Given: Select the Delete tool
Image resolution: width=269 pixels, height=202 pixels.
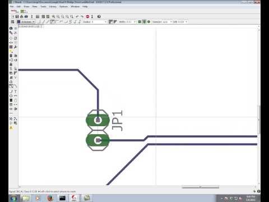Looking at the screenshot, I should (x=11, y=56).
